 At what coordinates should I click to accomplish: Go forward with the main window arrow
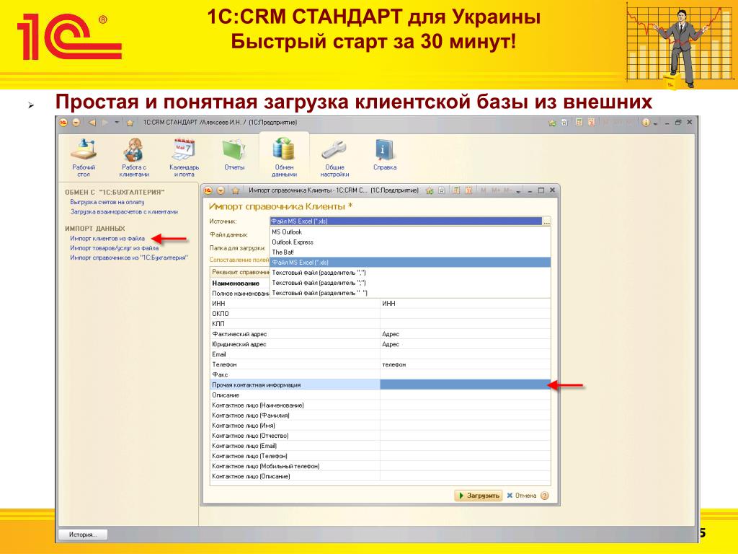(105, 123)
